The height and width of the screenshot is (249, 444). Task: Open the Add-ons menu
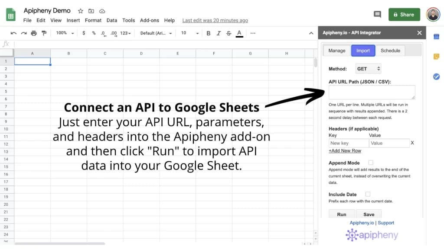150,20
